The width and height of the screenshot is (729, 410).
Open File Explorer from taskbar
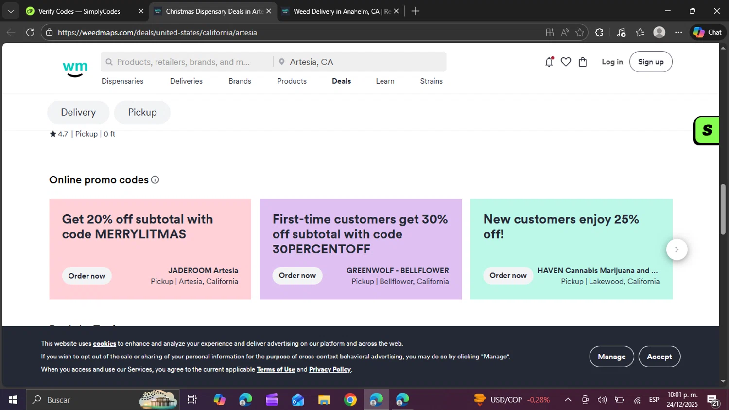point(324,400)
